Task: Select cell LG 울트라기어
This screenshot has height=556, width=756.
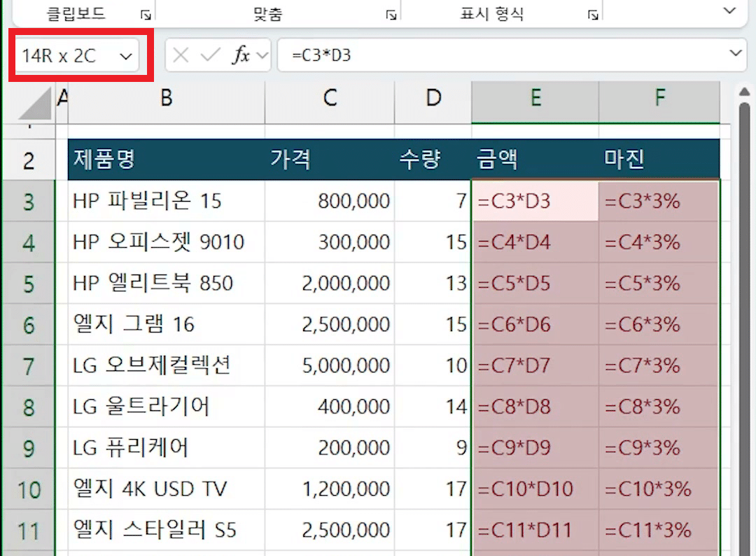Action: (x=167, y=407)
